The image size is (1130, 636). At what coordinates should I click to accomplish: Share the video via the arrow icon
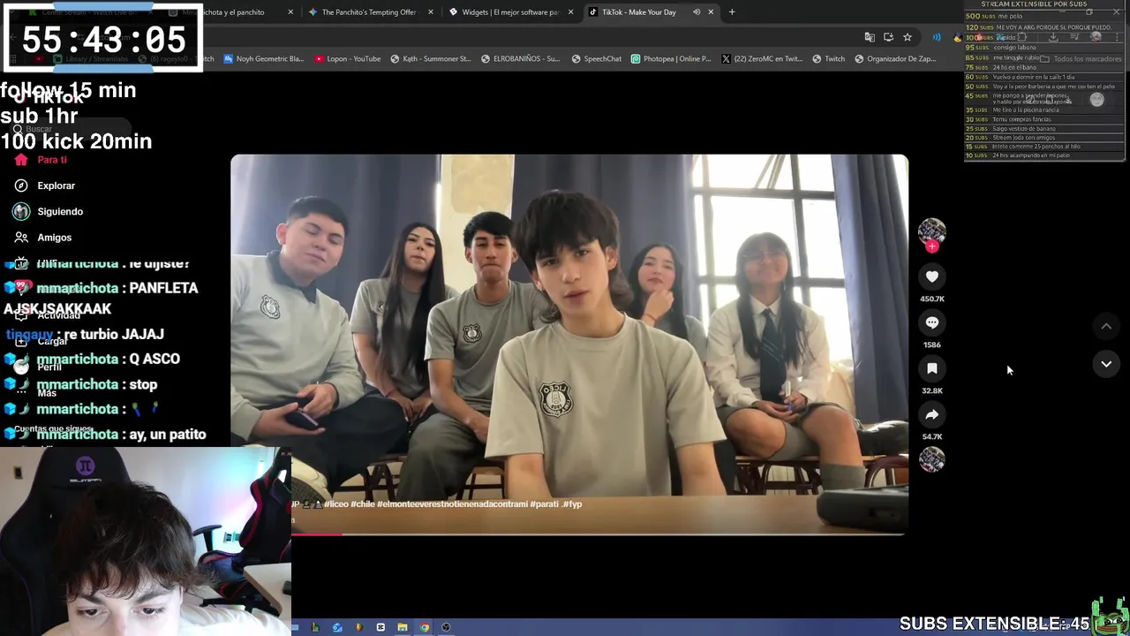(931, 414)
